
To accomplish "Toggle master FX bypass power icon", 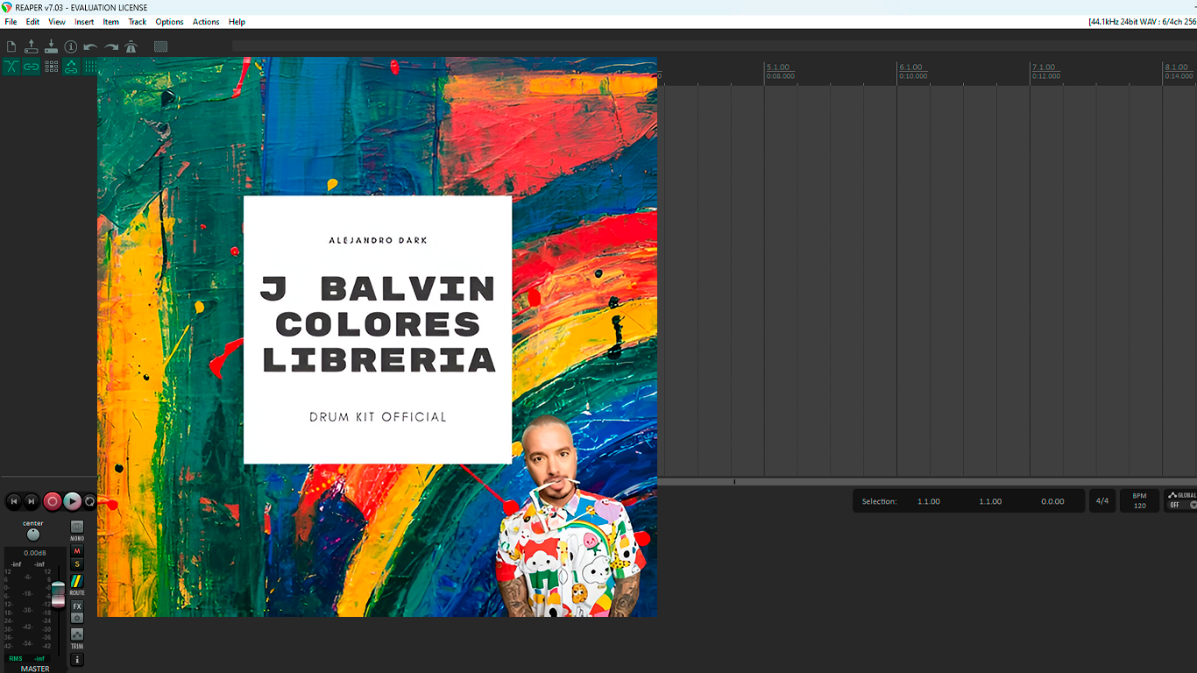I will click(x=77, y=618).
